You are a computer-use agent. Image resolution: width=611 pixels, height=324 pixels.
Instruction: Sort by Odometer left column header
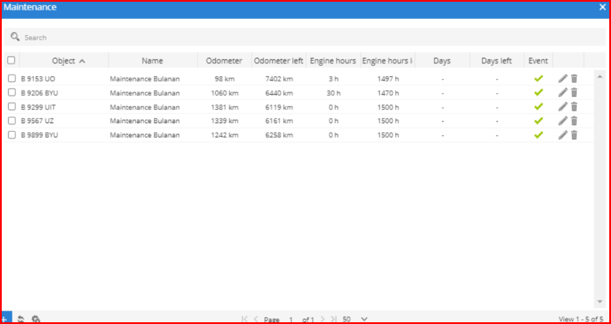(278, 61)
